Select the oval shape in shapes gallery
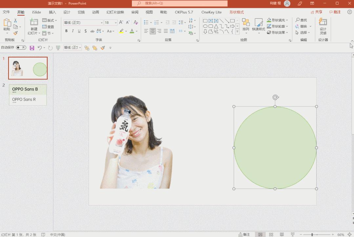This screenshot has width=354, height=237. point(205,26)
